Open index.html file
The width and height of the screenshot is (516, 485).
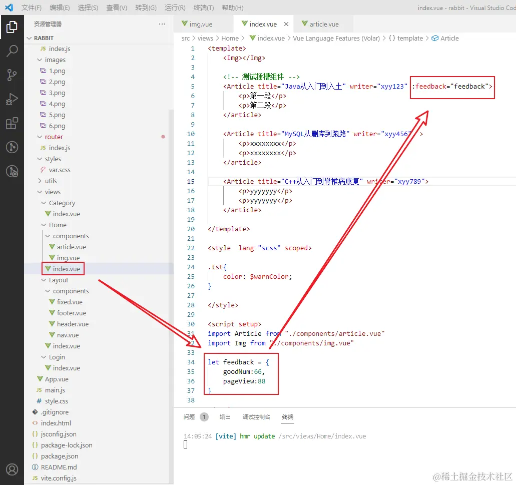point(56,423)
